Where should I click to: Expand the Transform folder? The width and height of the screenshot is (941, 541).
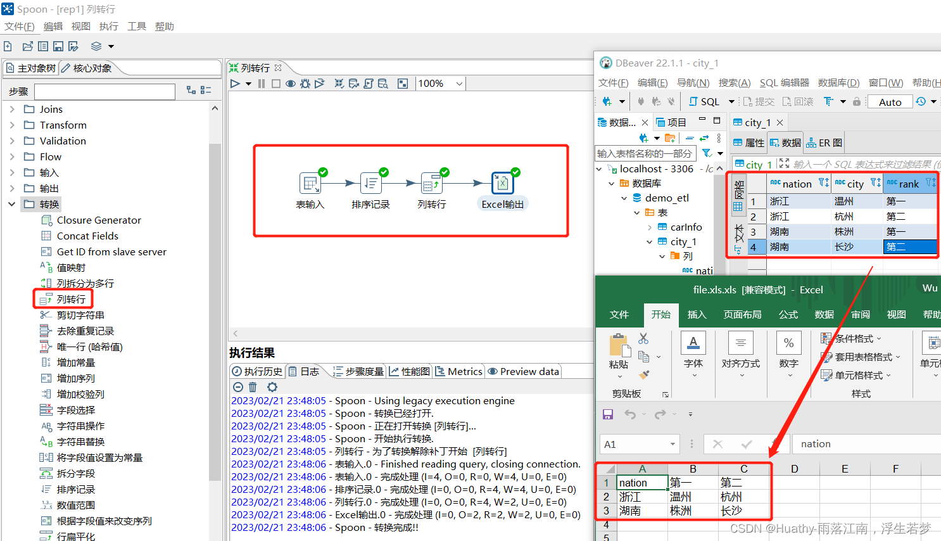tap(12, 125)
